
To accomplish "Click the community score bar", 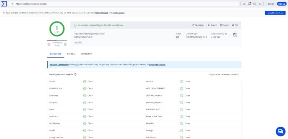I will (x=57, y=40).
